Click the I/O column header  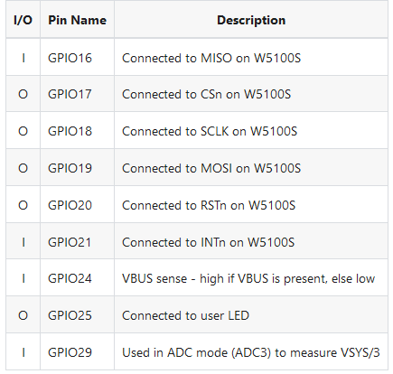click(x=23, y=20)
